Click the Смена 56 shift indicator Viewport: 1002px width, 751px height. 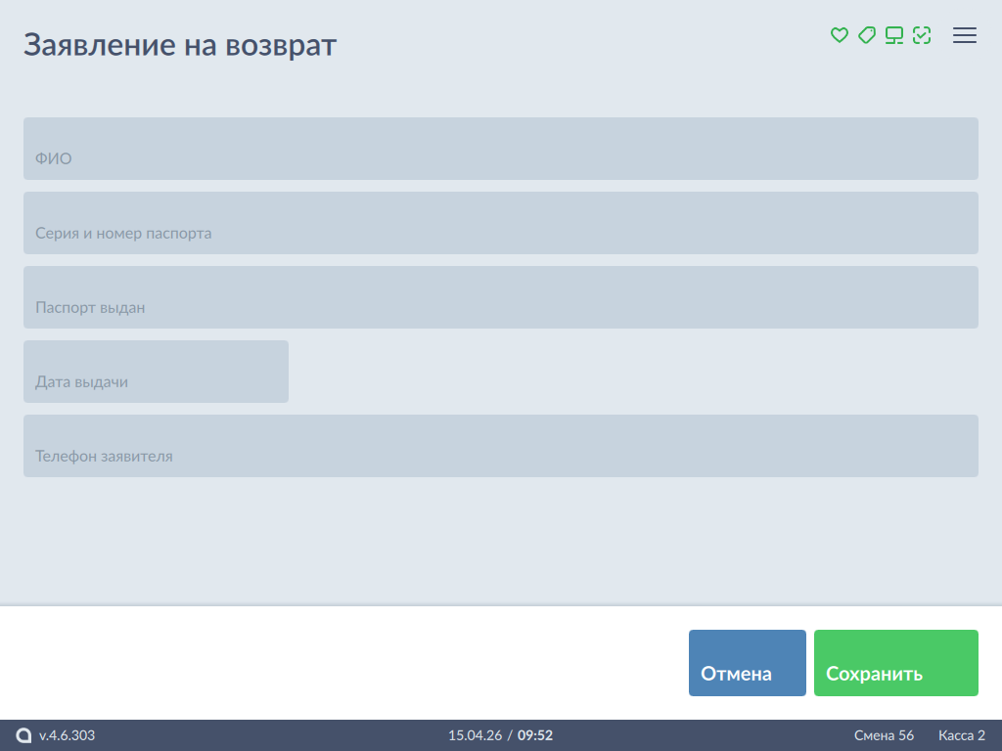[x=884, y=735]
